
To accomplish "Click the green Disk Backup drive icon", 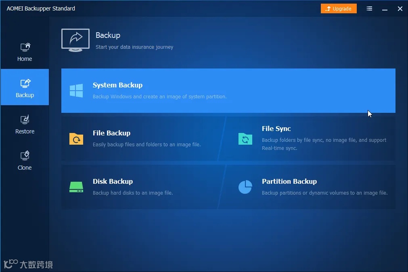I will (76, 187).
